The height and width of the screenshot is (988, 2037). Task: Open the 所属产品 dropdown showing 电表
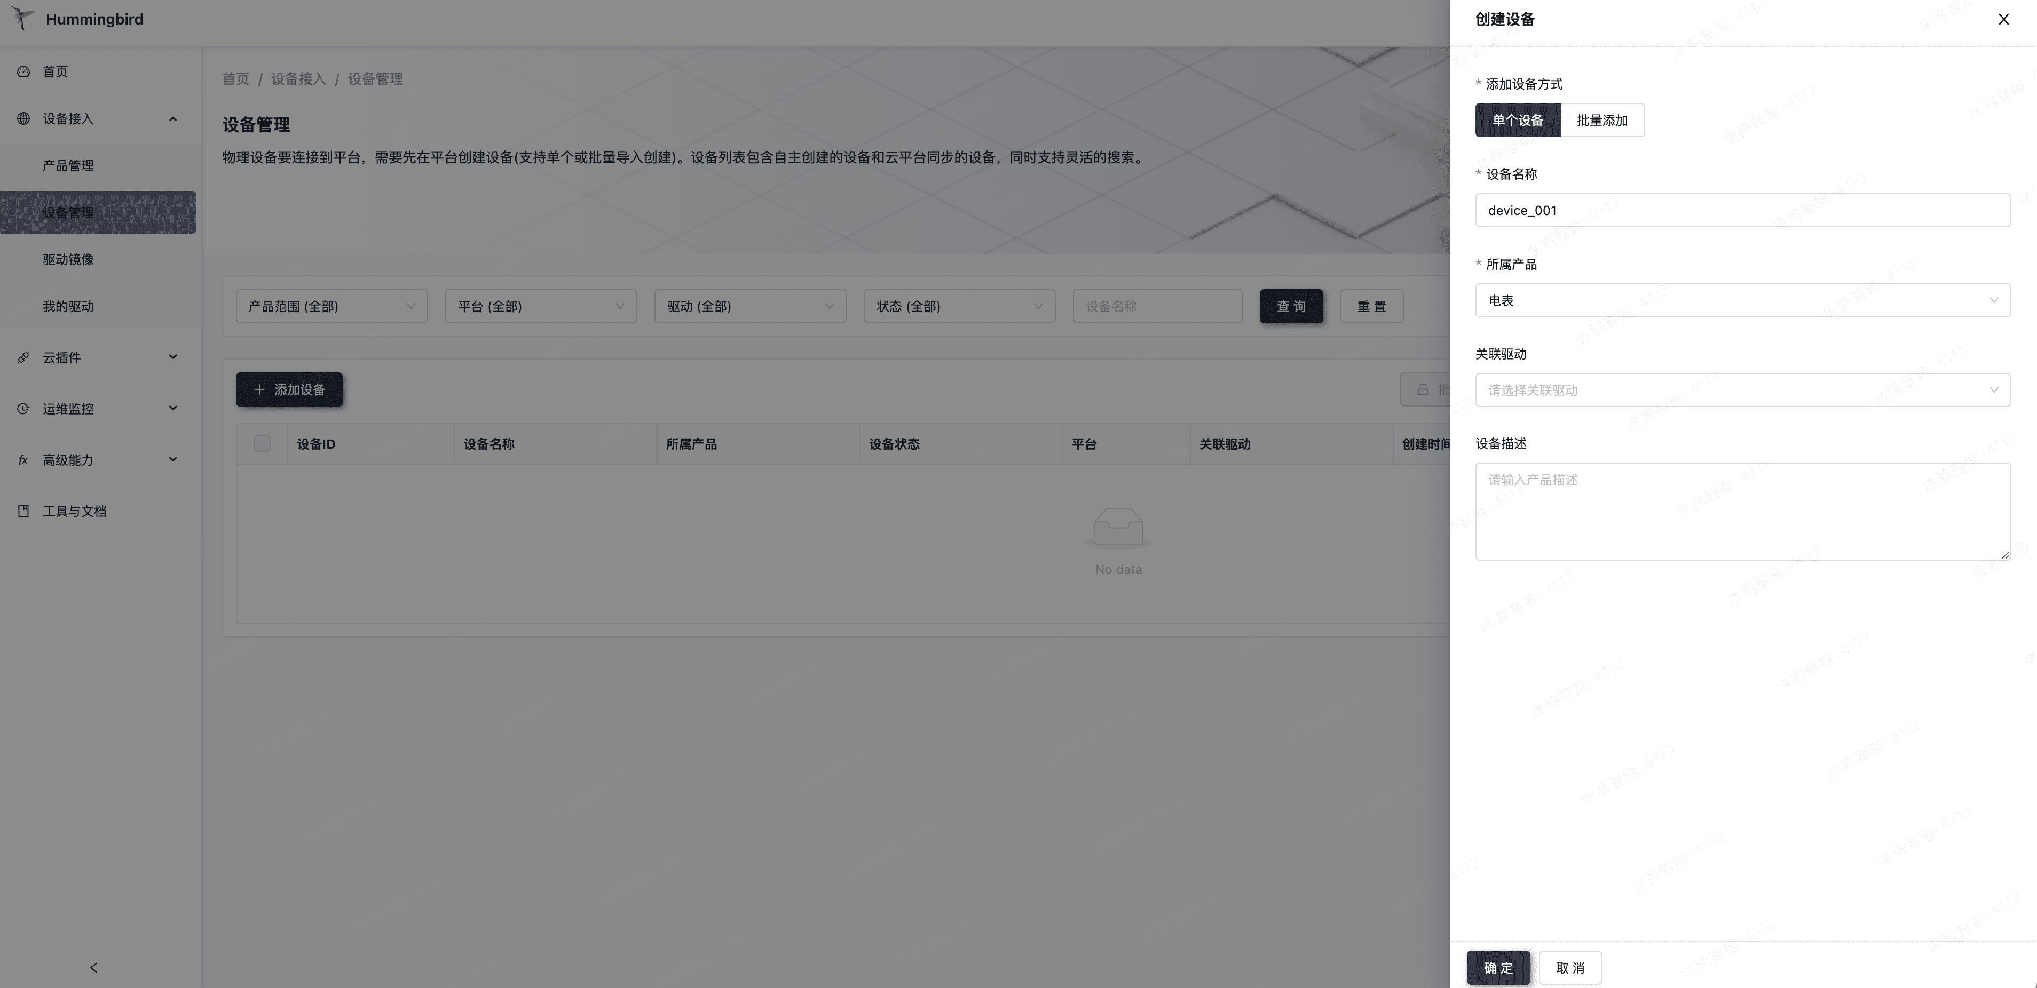[1742, 300]
